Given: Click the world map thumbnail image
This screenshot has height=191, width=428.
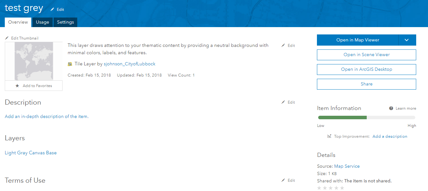Looking at the screenshot, I should click(x=34, y=61).
